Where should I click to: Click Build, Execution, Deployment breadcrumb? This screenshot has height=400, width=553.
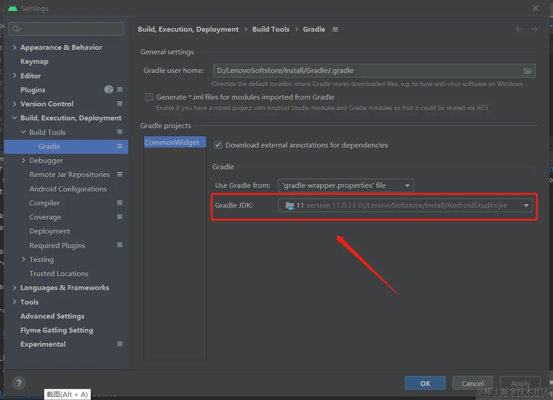coord(188,29)
